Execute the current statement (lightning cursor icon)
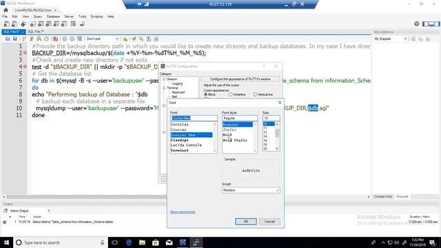Image resolution: width=441 pixels, height=248 pixels. pyautogui.click(x=31, y=39)
